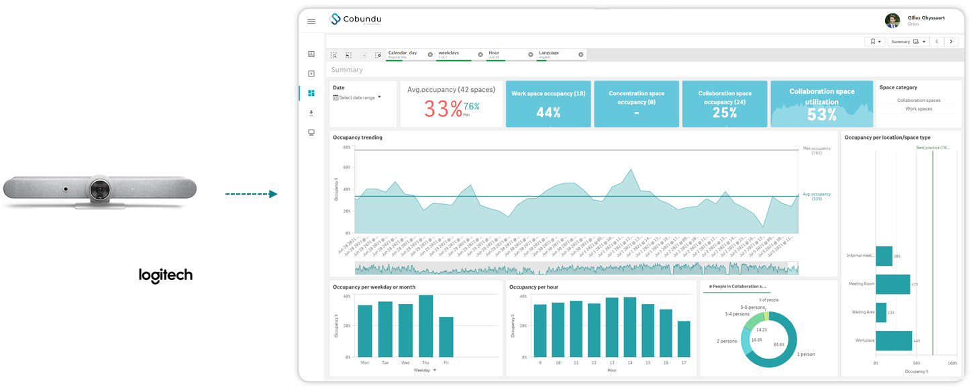This screenshot has width=973, height=390.
Task: Remove the Calendar_day filter
Action: pos(430,54)
